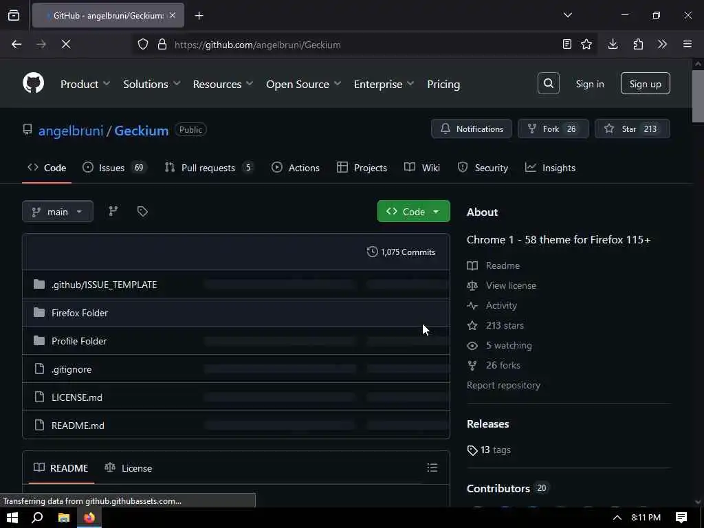Open Windows notification center icon
The width and height of the screenshot is (704, 528).
[681, 518]
